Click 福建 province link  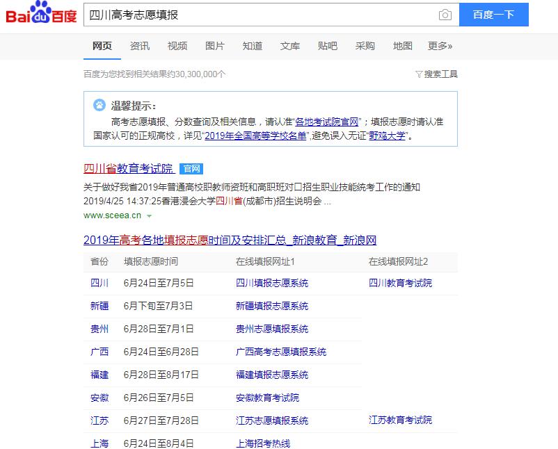tap(99, 375)
